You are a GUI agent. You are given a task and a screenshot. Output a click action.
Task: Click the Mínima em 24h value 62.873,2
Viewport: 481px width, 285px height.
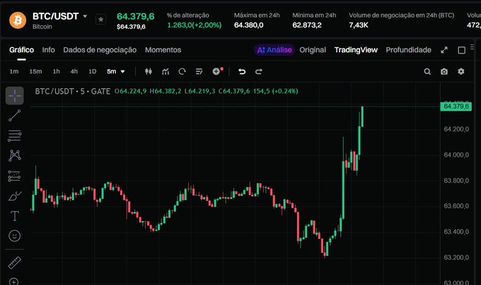pyautogui.click(x=307, y=25)
